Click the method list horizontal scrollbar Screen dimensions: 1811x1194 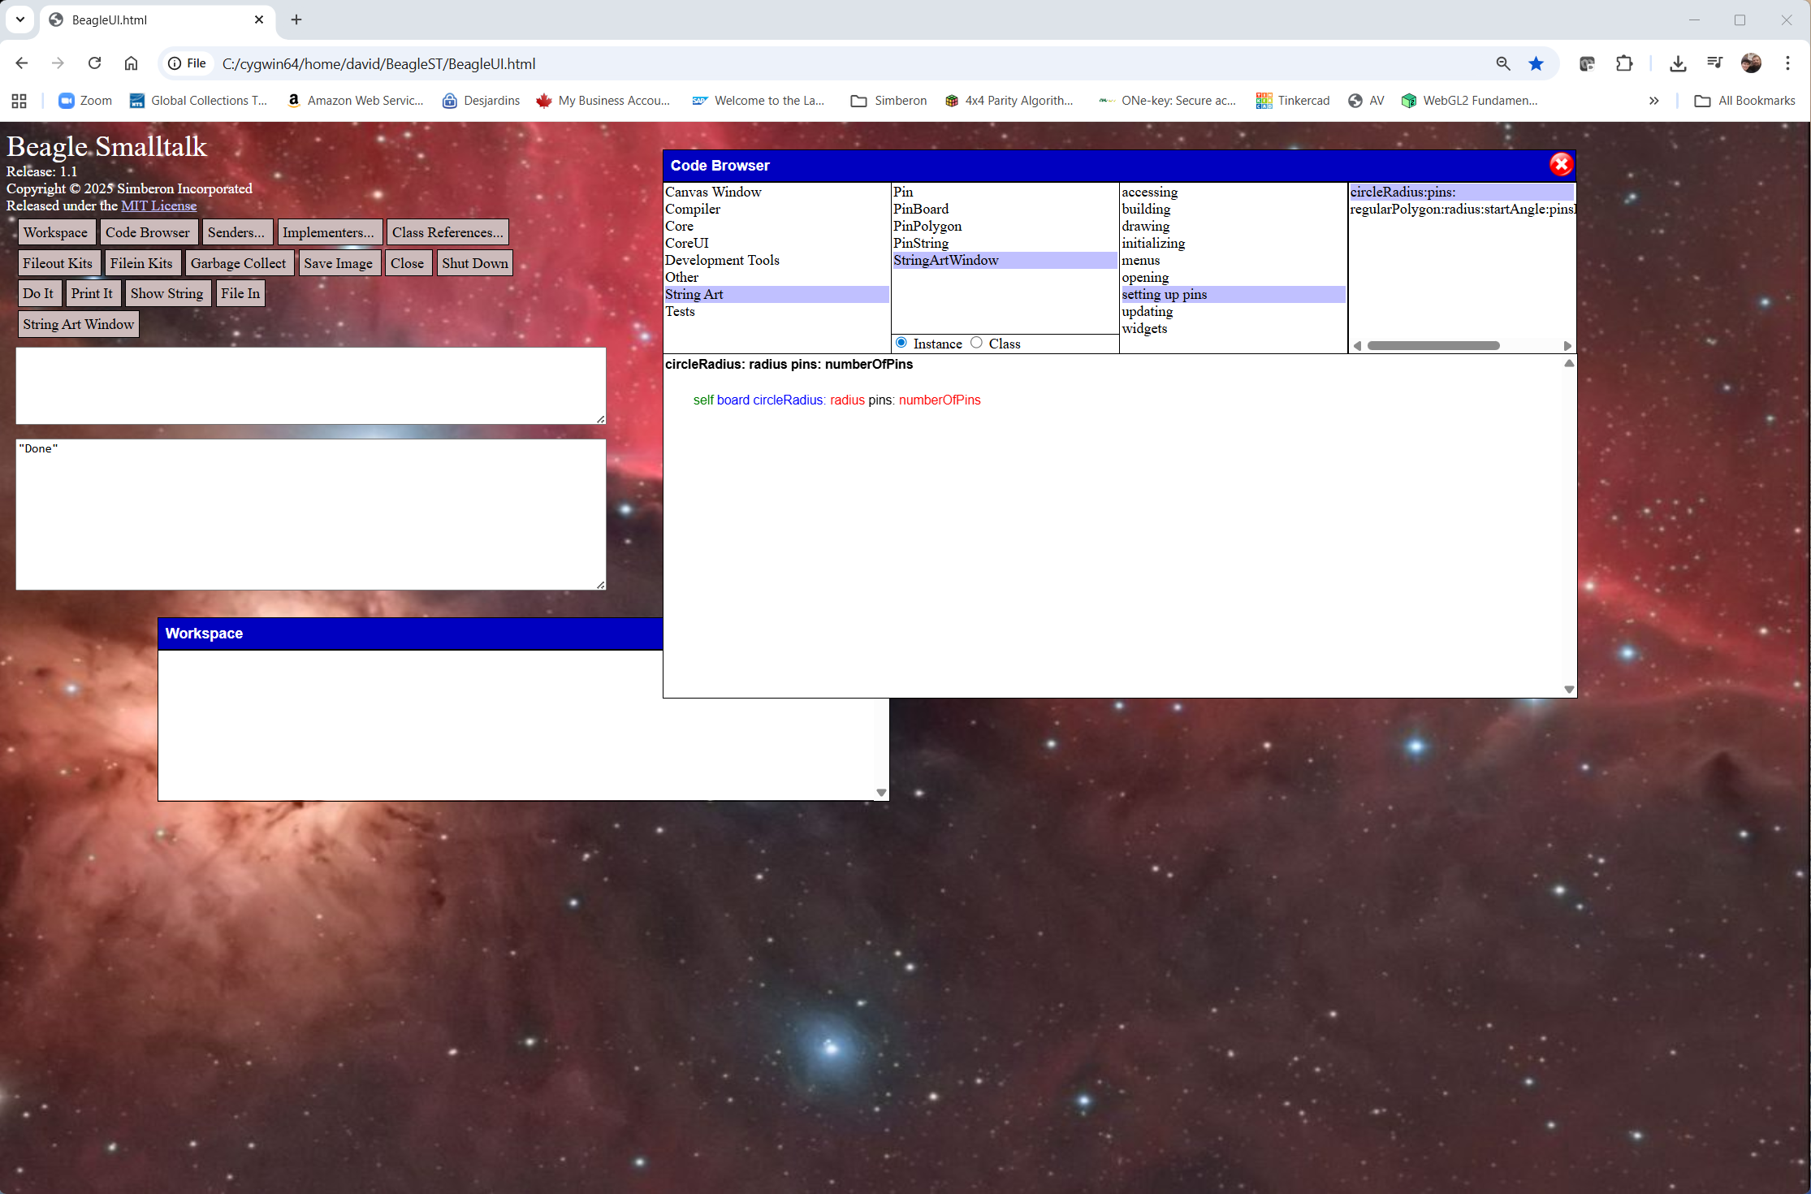tap(1433, 346)
